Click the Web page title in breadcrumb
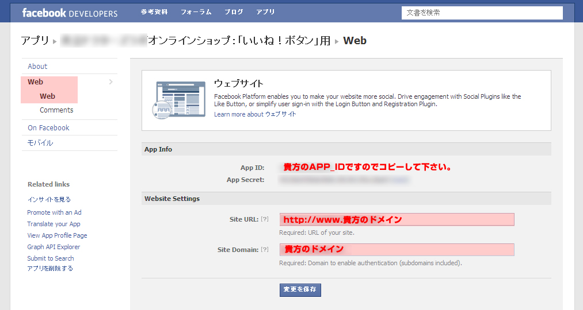583x310 pixels. (x=355, y=40)
